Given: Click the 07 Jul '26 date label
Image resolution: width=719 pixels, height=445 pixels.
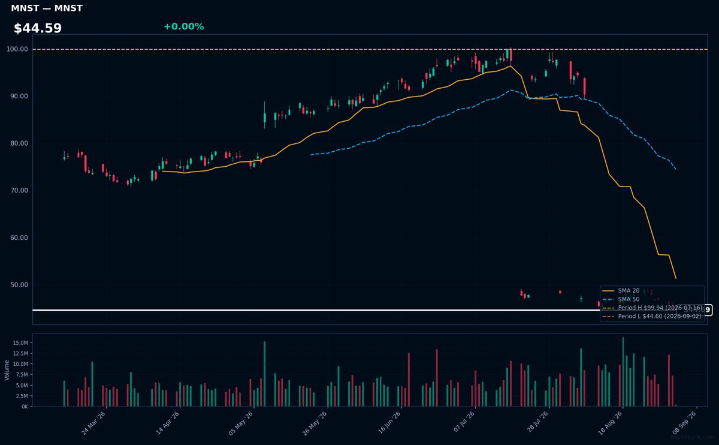Looking at the screenshot, I should [463, 423].
